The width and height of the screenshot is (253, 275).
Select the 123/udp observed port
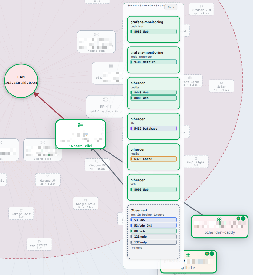(153, 237)
